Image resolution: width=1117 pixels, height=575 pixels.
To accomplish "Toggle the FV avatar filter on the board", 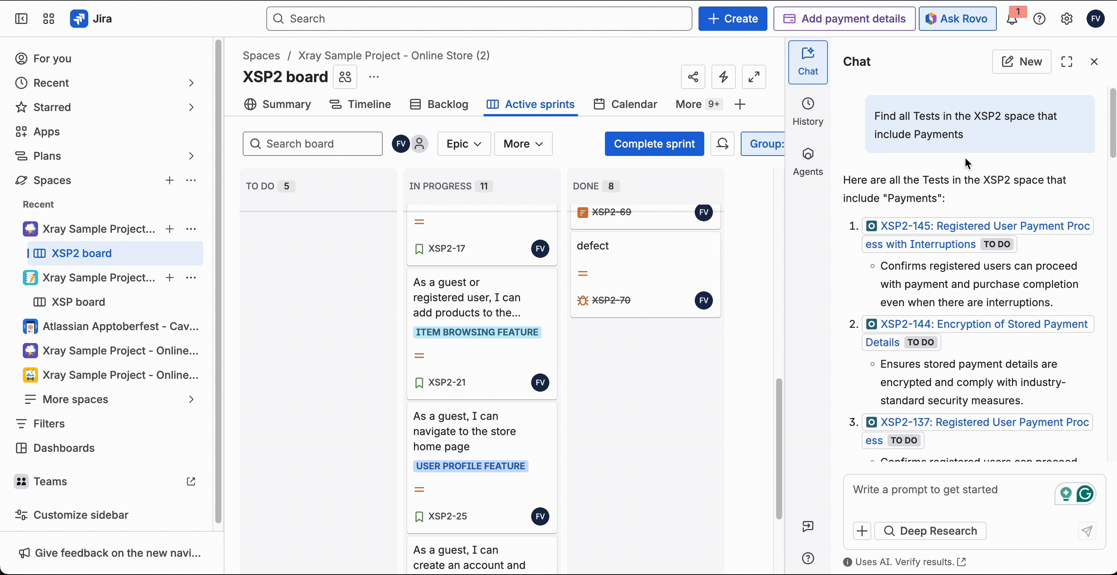I will point(400,143).
